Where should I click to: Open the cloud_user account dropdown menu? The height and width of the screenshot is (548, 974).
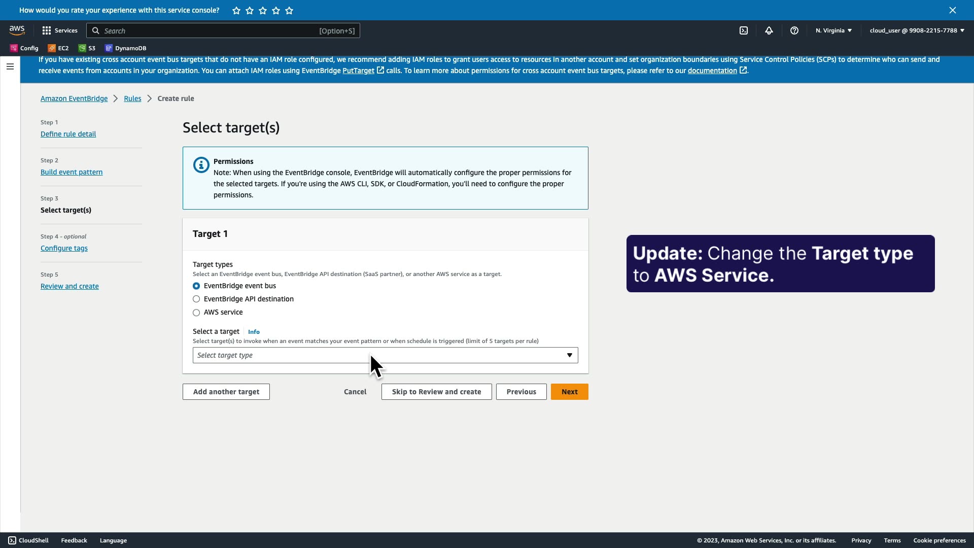point(917,30)
